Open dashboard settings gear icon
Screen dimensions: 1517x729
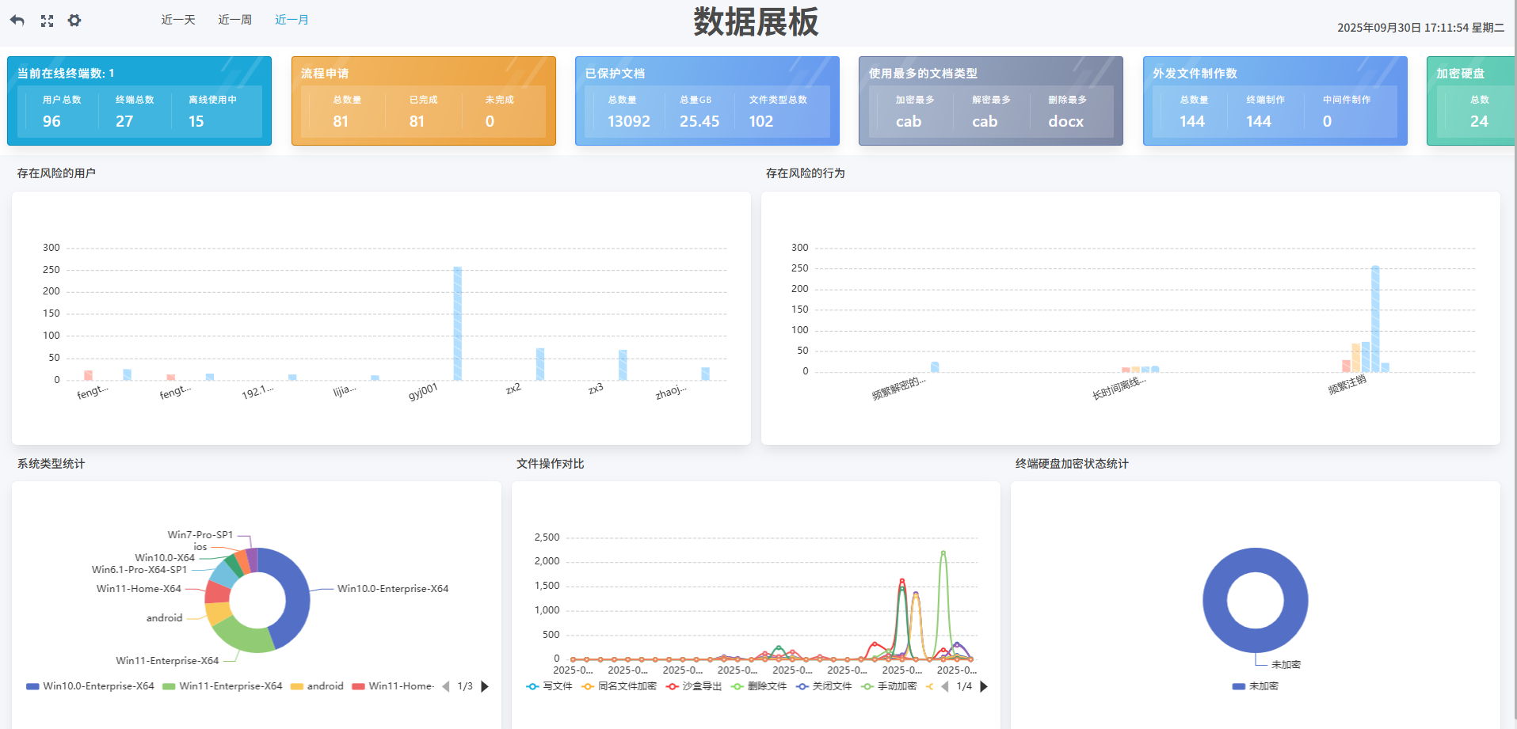pyautogui.click(x=74, y=21)
